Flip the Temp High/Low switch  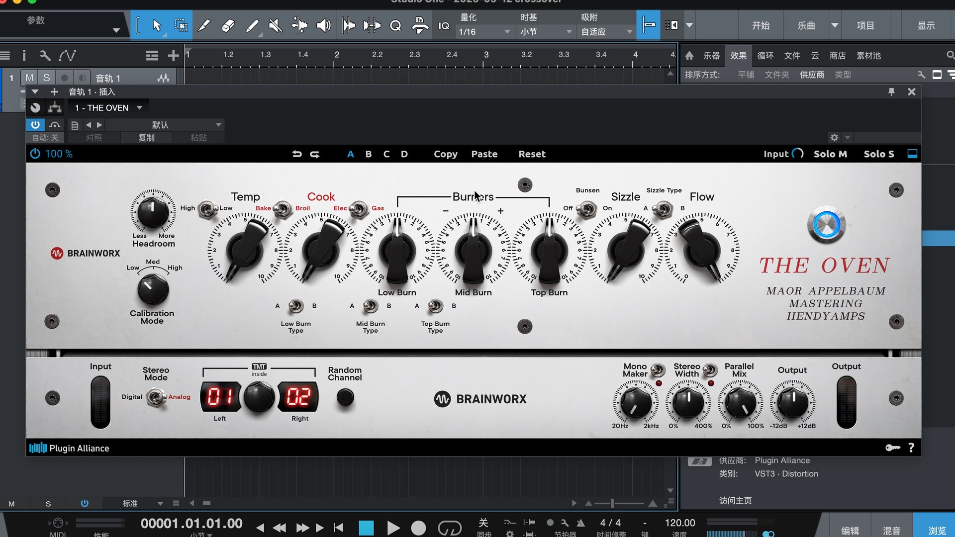point(207,209)
